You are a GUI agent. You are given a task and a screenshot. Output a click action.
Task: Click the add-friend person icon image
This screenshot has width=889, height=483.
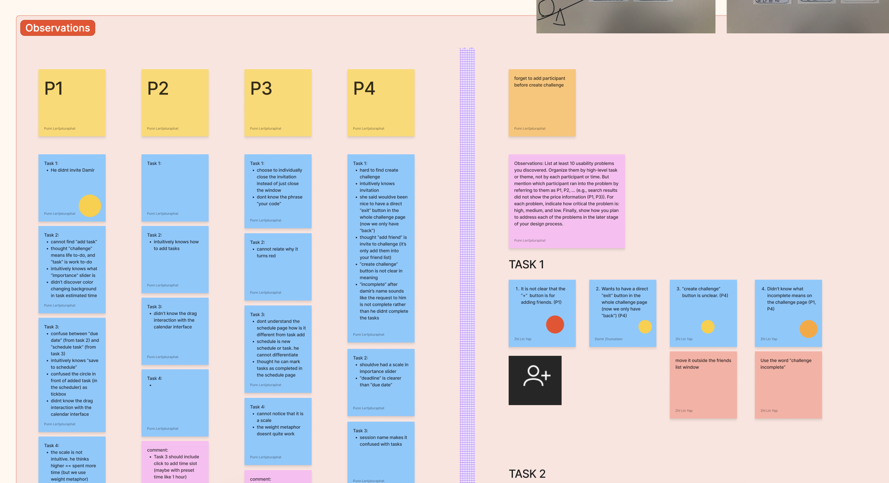click(x=535, y=380)
